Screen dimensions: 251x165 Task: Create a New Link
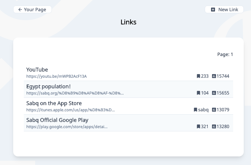[x=224, y=10]
